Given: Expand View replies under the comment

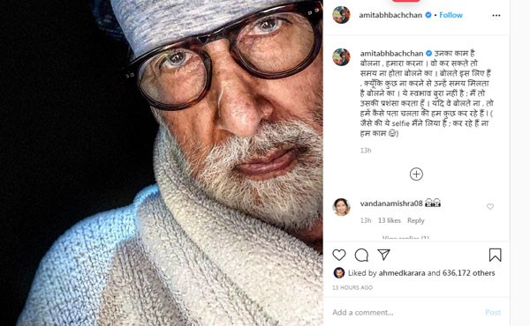Looking at the screenshot, I should 405,238.
